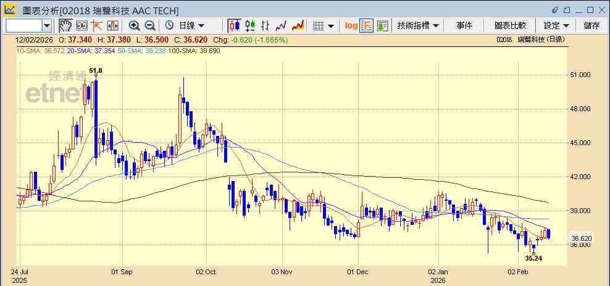Switch to red-green candlestick chart type

250,26
